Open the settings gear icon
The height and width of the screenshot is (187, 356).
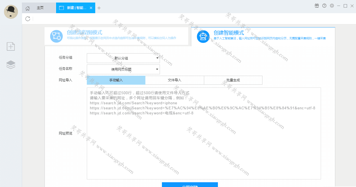(x=332, y=6)
